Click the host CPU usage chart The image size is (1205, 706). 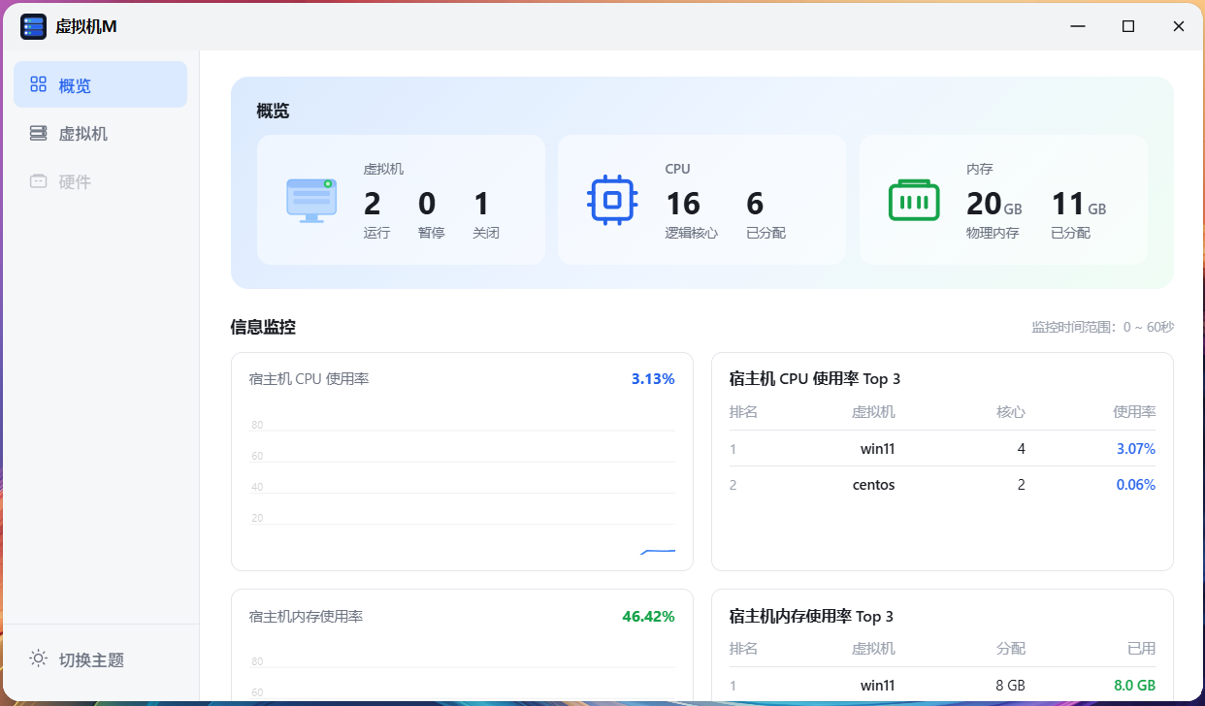point(462,485)
